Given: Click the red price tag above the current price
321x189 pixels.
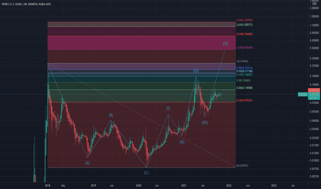Looking at the screenshot, I should pyautogui.click(x=314, y=90).
